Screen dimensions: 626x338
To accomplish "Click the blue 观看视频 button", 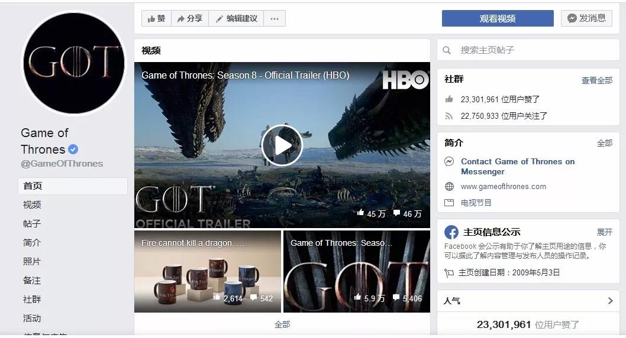I will tap(497, 19).
